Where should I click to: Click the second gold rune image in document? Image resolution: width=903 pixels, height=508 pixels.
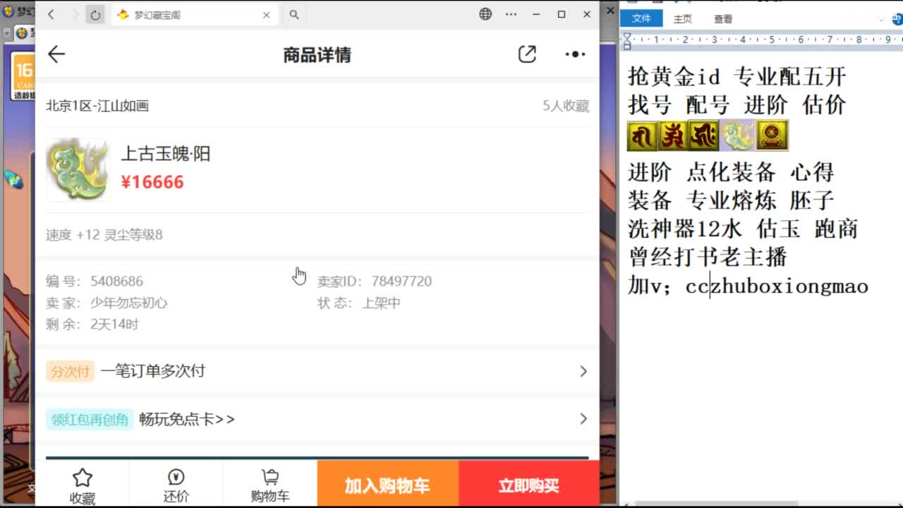[674, 135]
